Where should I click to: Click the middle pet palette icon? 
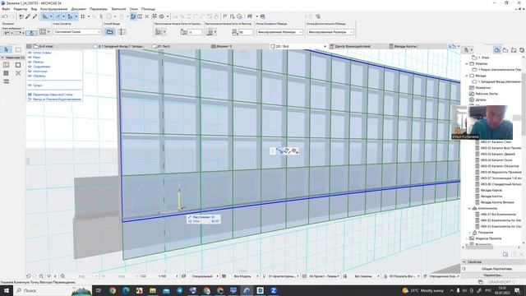(x=287, y=151)
